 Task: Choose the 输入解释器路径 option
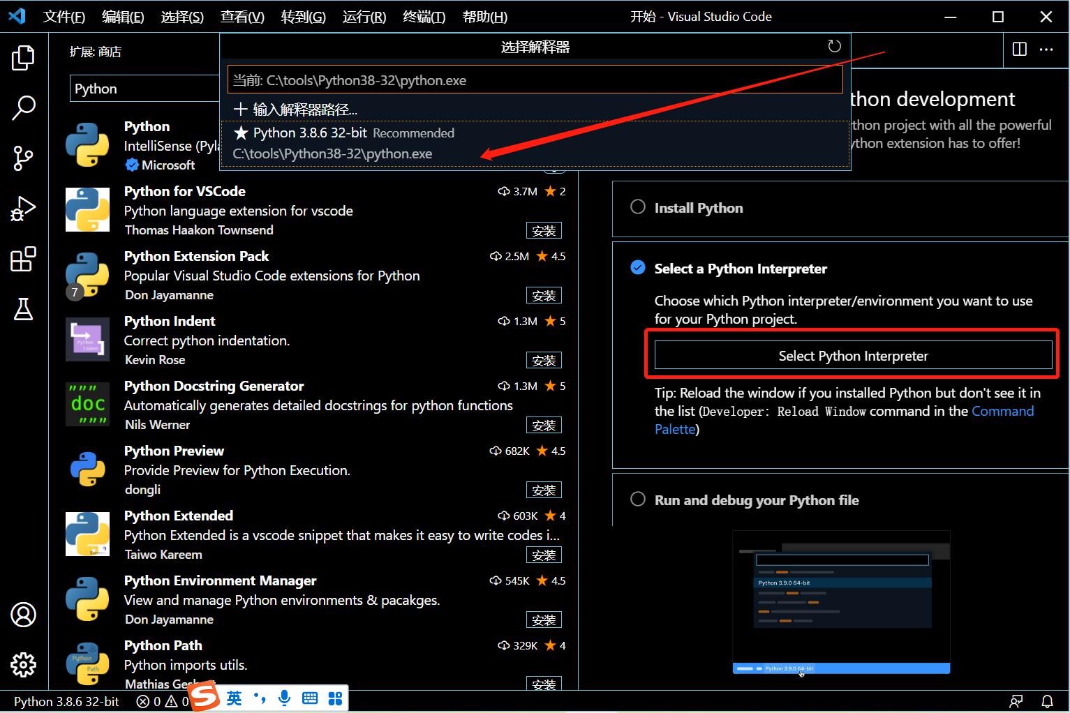point(535,109)
